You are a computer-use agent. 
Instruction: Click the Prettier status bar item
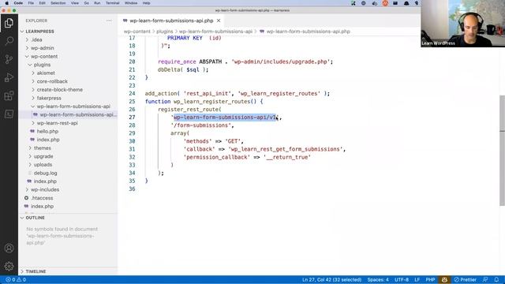[x=465, y=280]
